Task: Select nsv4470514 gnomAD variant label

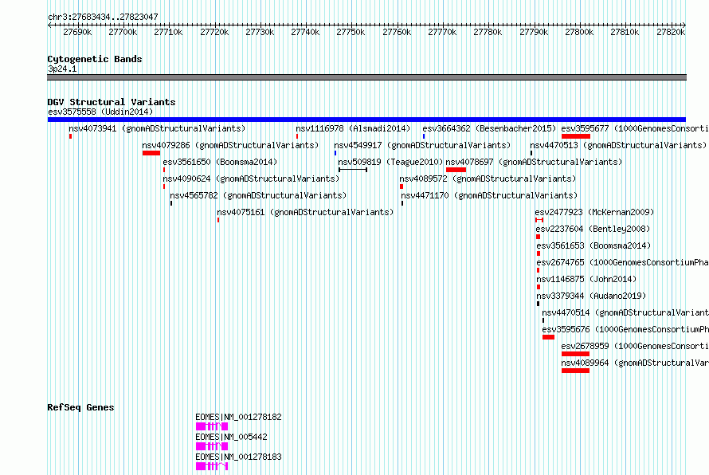Action: 625,312
